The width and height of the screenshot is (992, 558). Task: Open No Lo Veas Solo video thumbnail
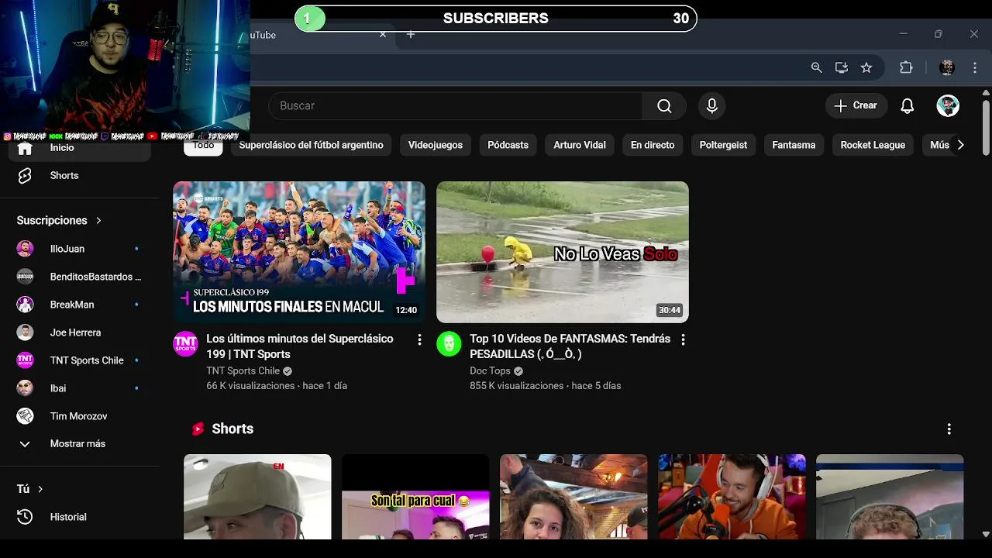point(563,252)
